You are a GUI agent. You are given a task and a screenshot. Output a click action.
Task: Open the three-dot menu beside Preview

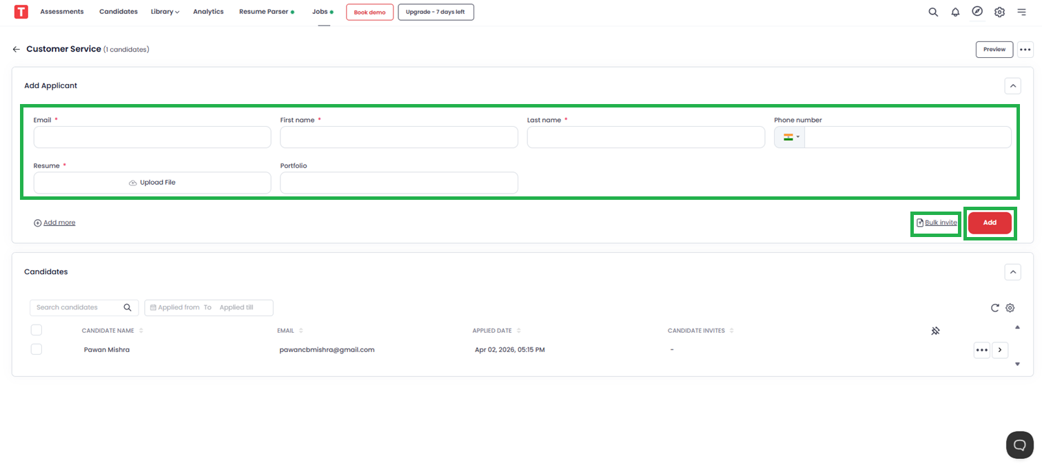click(x=1025, y=50)
